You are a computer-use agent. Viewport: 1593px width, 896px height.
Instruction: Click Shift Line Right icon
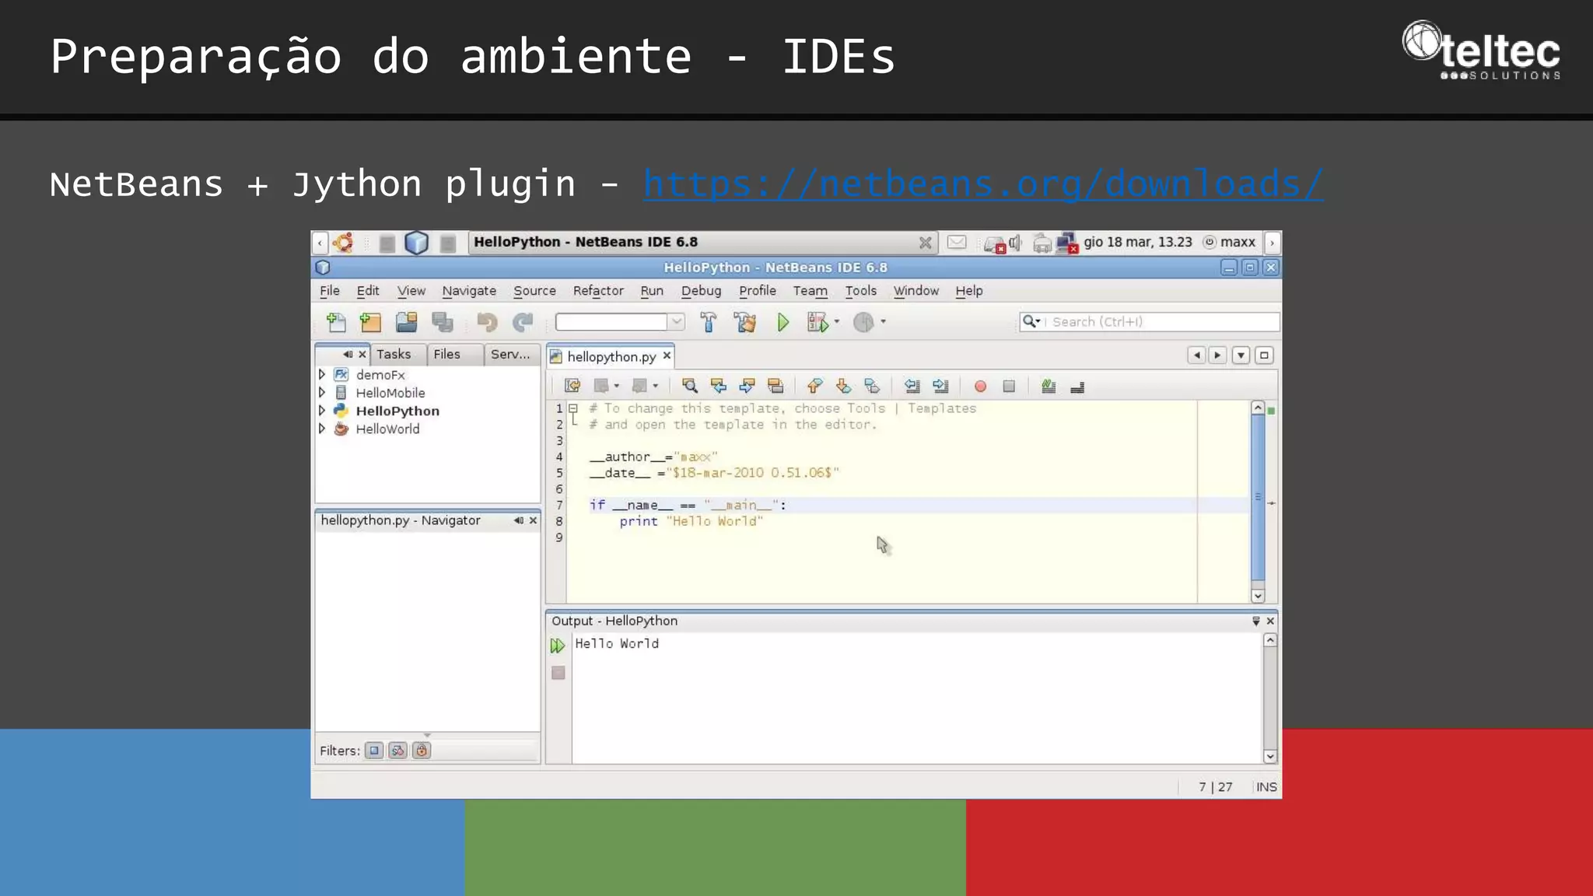pyautogui.click(x=940, y=386)
